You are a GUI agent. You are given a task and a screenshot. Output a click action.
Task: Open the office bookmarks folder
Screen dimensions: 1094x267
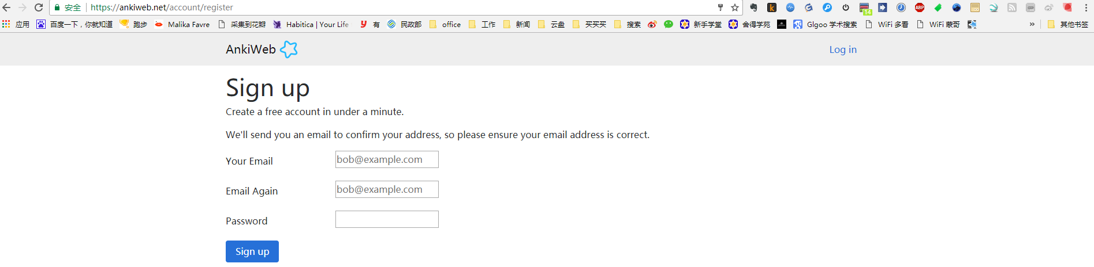click(x=445, y=24)
